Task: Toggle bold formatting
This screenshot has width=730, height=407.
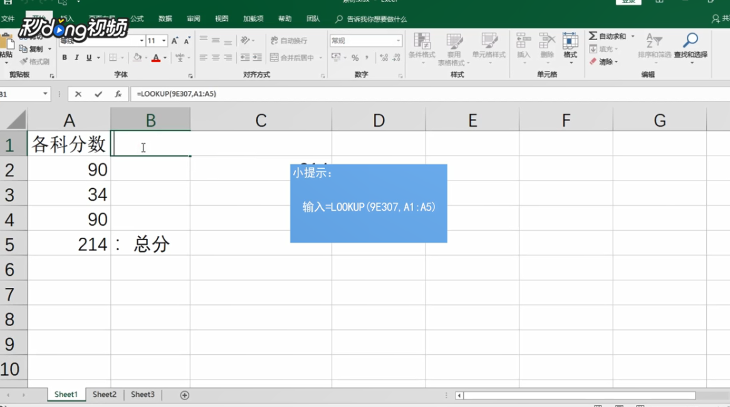Action: [65, 58]
